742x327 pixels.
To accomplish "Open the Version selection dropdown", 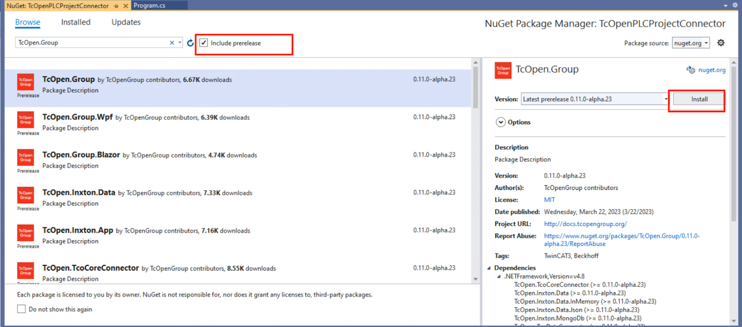I will (x=595, y=99).
